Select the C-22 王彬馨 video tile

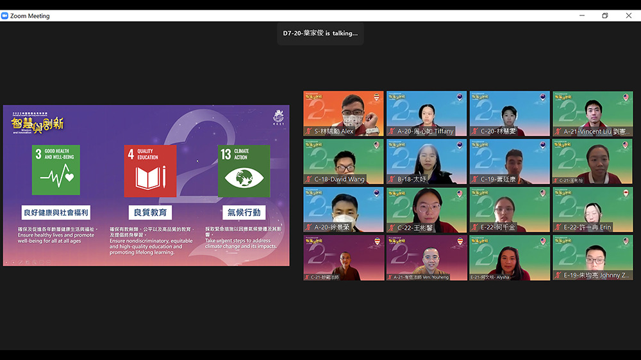click(x=426, y=209)
